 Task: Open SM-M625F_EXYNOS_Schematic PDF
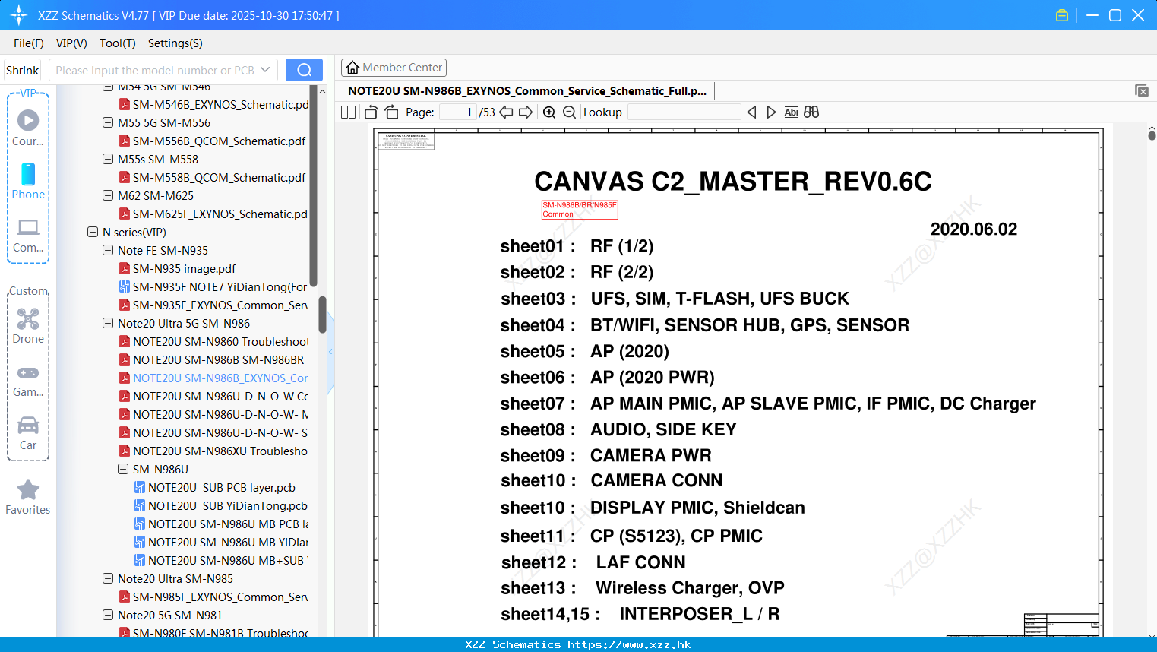213,214
